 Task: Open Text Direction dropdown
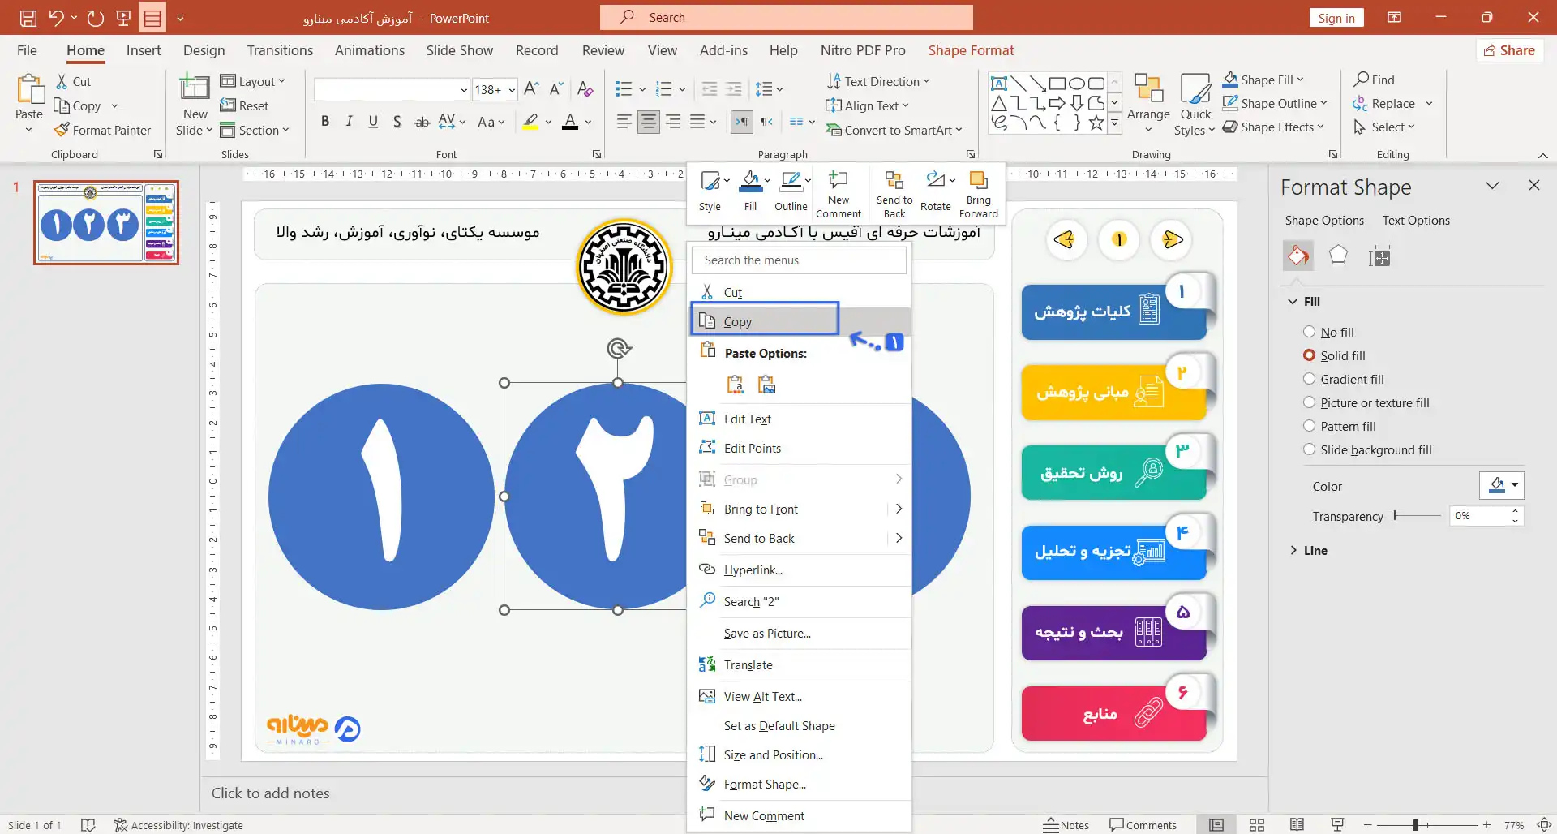point(878,81)
